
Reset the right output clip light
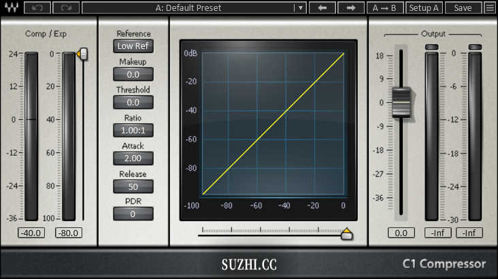475,47
